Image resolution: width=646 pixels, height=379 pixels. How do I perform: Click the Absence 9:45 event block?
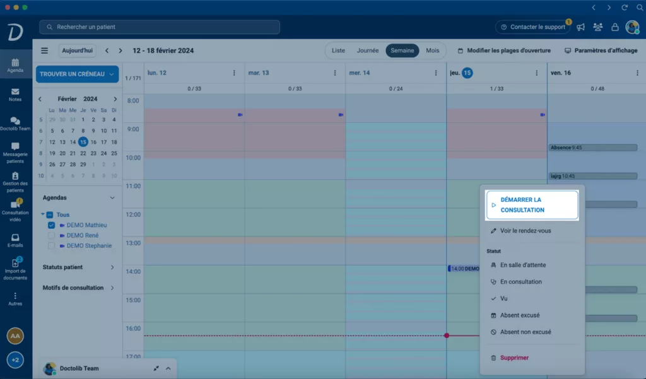(x=592, y=148)
